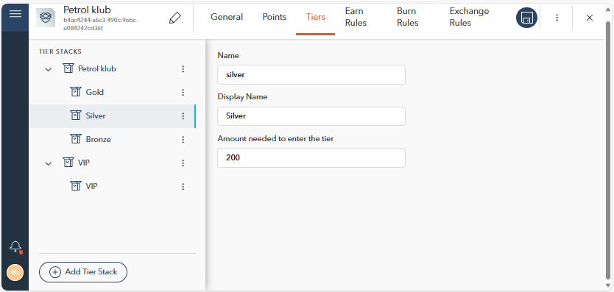Click the program ID text b4ac4244
Screen dimensions: 614x292
pos(100,24)
